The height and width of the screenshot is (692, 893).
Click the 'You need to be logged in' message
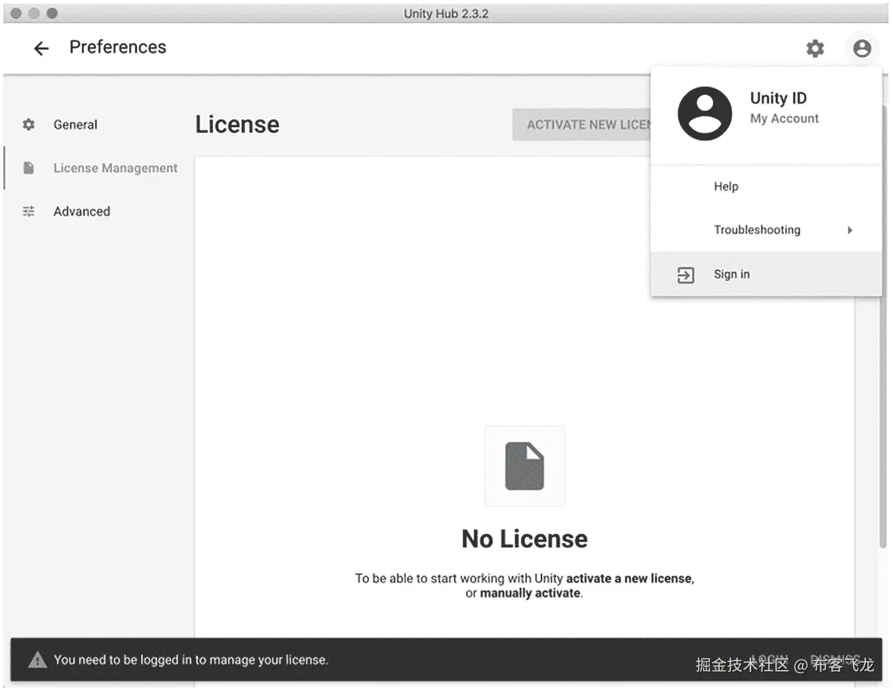tap(191, 659)
